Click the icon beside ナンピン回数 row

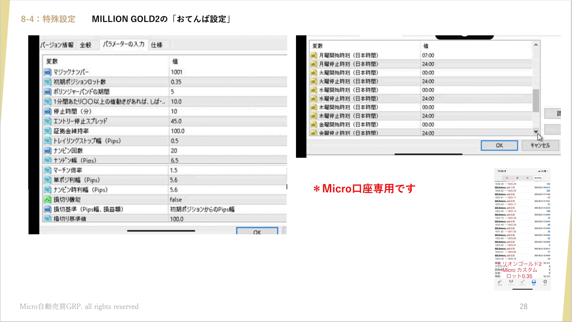[47, 151]
